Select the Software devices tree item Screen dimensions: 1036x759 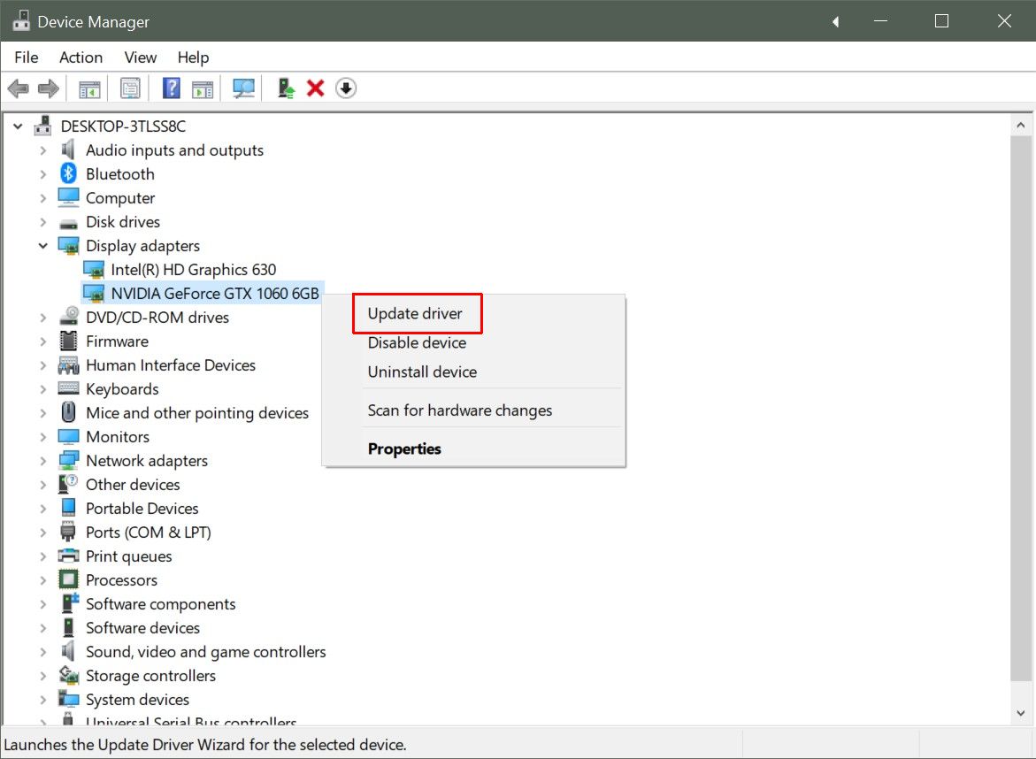click(x=142, y=627)
